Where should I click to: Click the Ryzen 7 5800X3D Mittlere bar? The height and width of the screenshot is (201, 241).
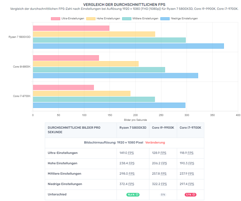(x=109, y=40)
